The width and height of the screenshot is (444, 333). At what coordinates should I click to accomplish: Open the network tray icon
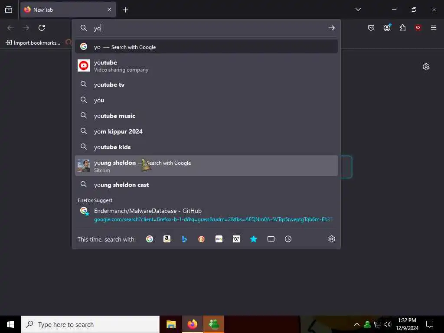(x=378, y=324)
